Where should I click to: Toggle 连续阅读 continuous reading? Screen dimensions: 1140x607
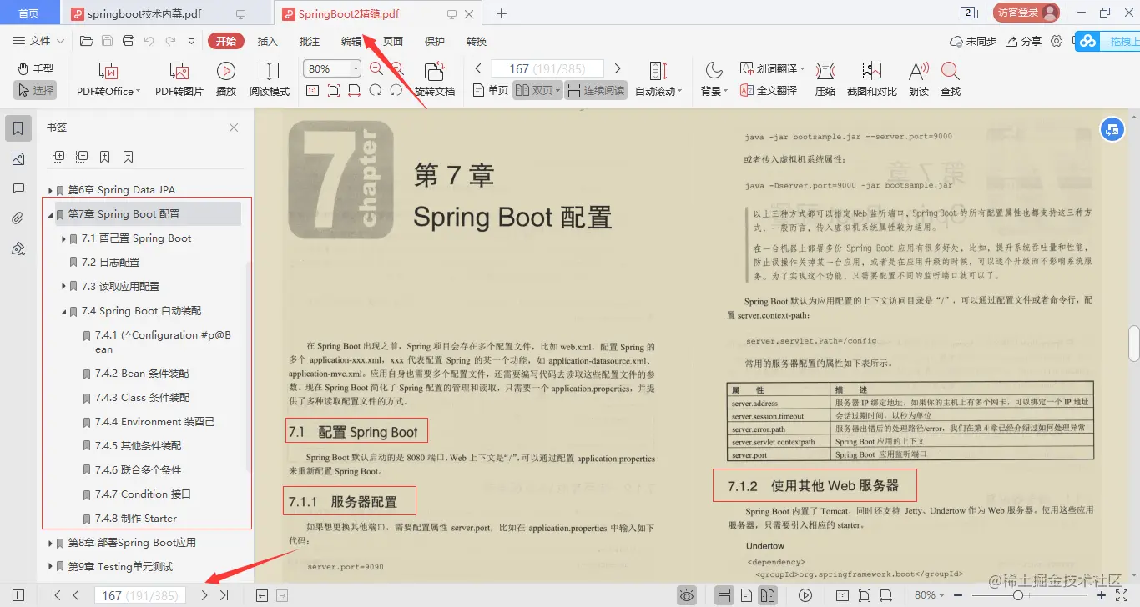point(596,90)
